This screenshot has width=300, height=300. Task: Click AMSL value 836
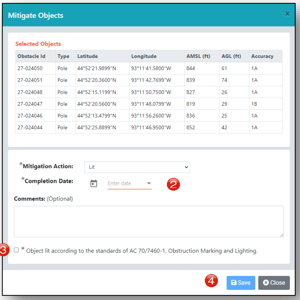pos(191,116)
